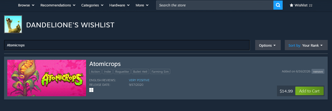Focus the Search the store field

click(x=215, y=5)
